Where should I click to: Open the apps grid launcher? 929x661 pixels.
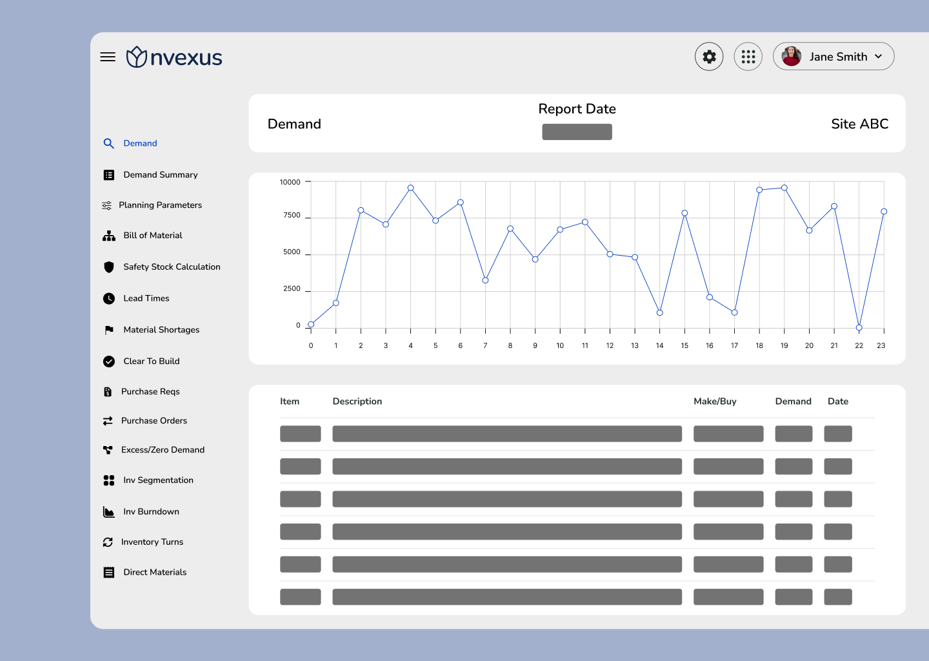748,57
